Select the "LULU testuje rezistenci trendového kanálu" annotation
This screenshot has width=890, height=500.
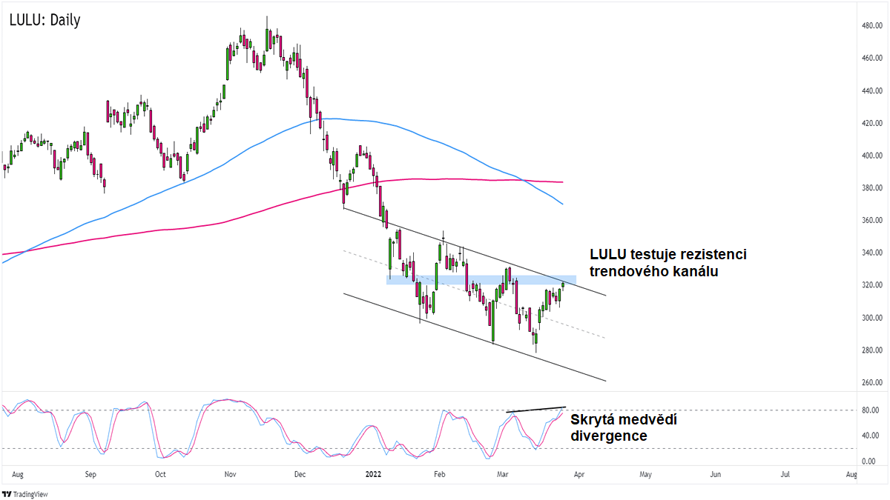click(x=667, y=263)
